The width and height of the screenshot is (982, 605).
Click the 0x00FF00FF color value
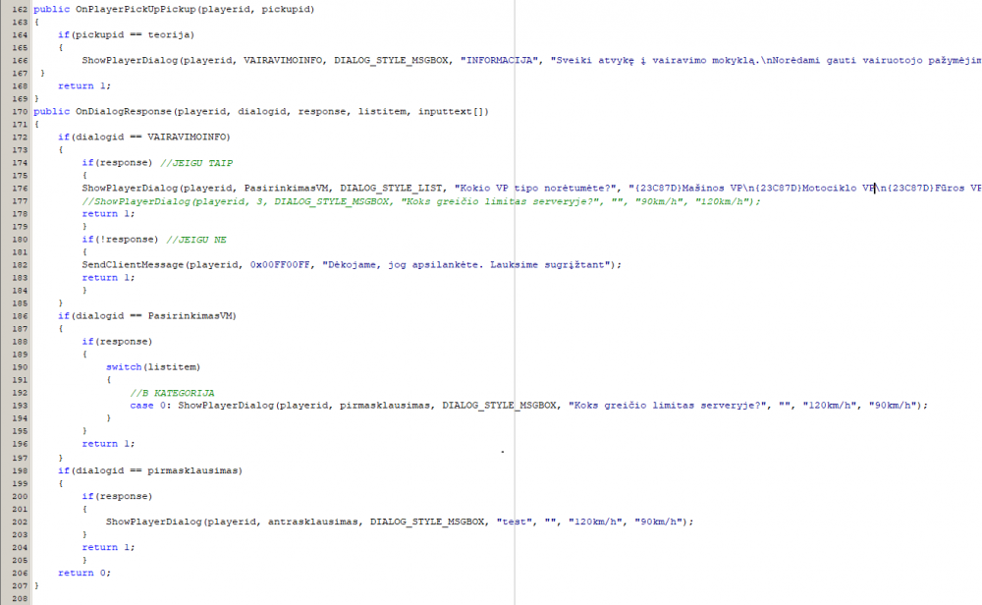pos(280,265)
